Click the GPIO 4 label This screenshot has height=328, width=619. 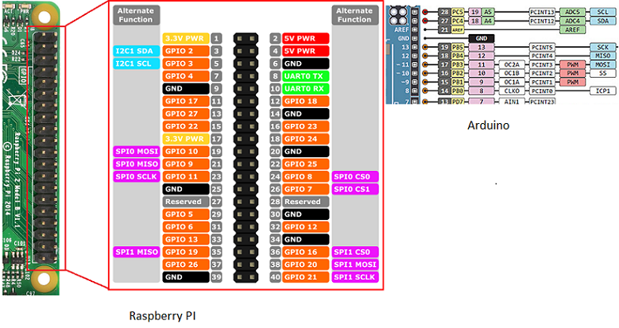tap(186, 76)
